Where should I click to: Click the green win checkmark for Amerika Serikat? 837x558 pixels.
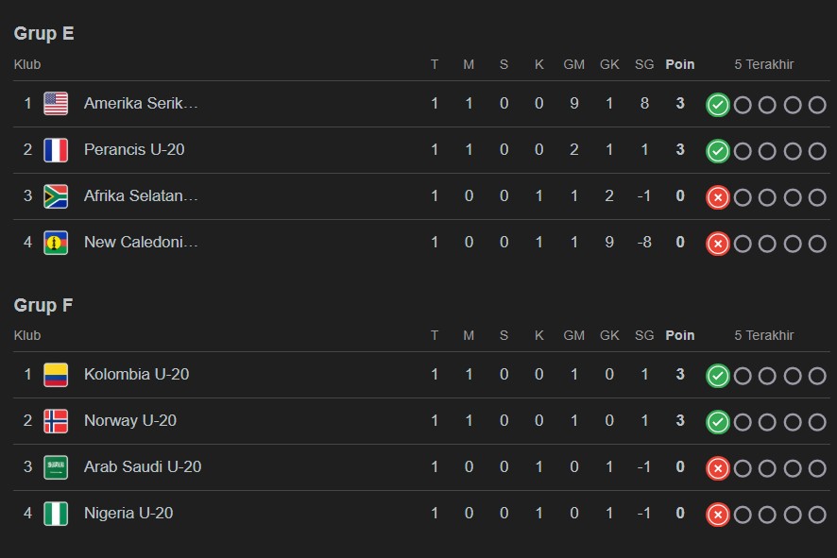[718, 105]
